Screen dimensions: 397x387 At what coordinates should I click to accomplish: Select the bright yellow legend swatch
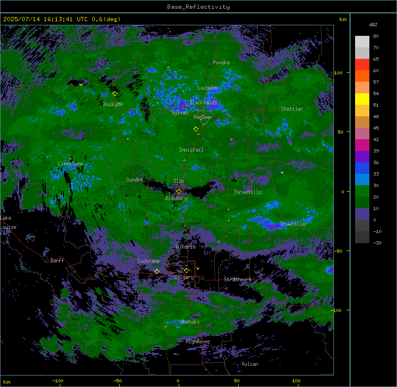tap(362, 99)
